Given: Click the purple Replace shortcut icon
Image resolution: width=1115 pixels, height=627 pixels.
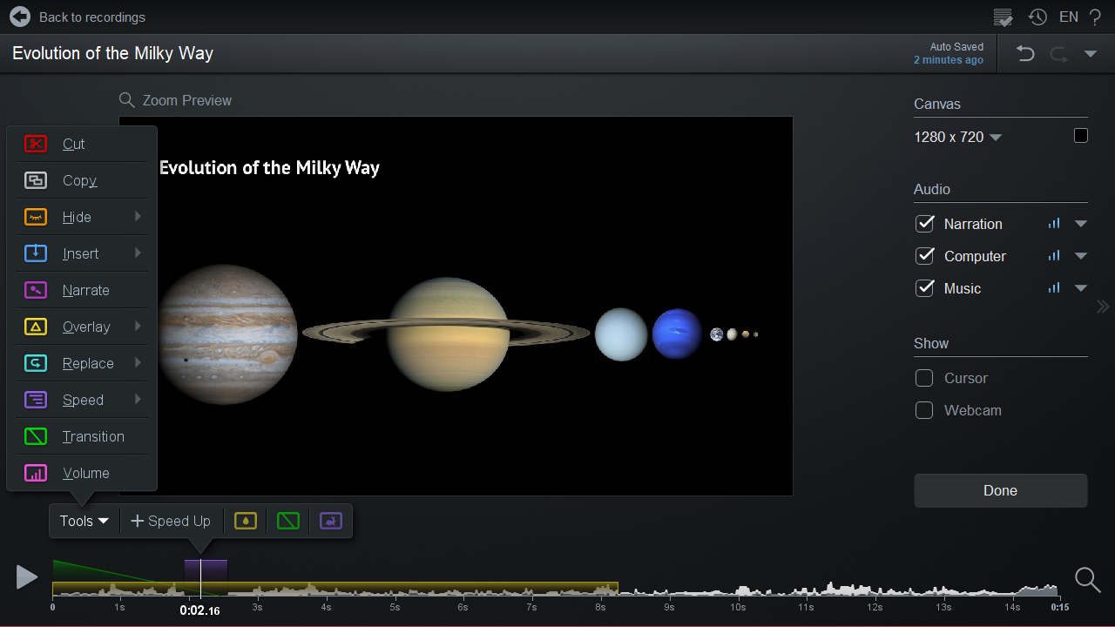Looking at the screenshot, I should click(330, 520).
